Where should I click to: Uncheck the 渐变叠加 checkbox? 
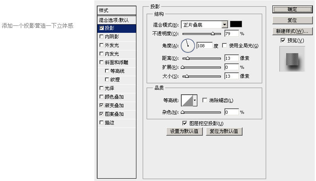coord(101,105)
